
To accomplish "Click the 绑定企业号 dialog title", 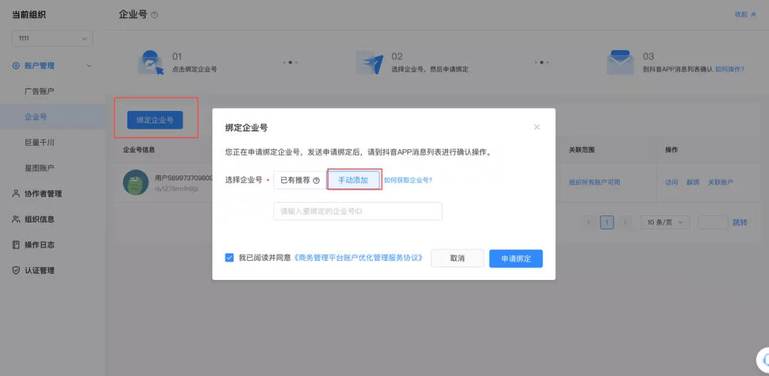I will point(246,128).
